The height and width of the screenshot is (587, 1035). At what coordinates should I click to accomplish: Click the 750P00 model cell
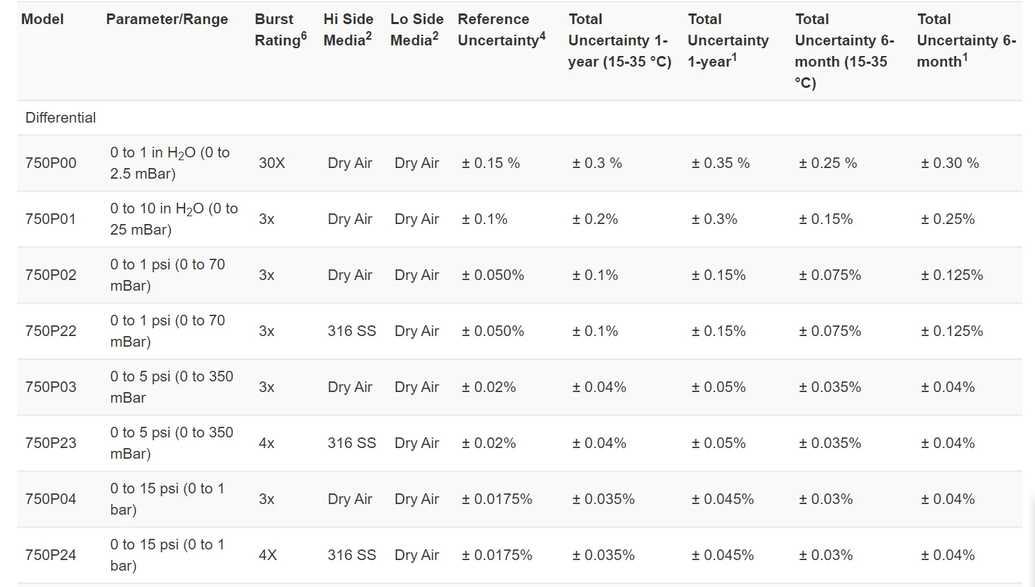(50, 163)
